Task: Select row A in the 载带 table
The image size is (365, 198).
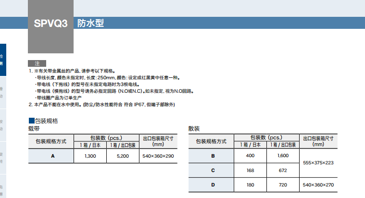Action: coord(52,156)
